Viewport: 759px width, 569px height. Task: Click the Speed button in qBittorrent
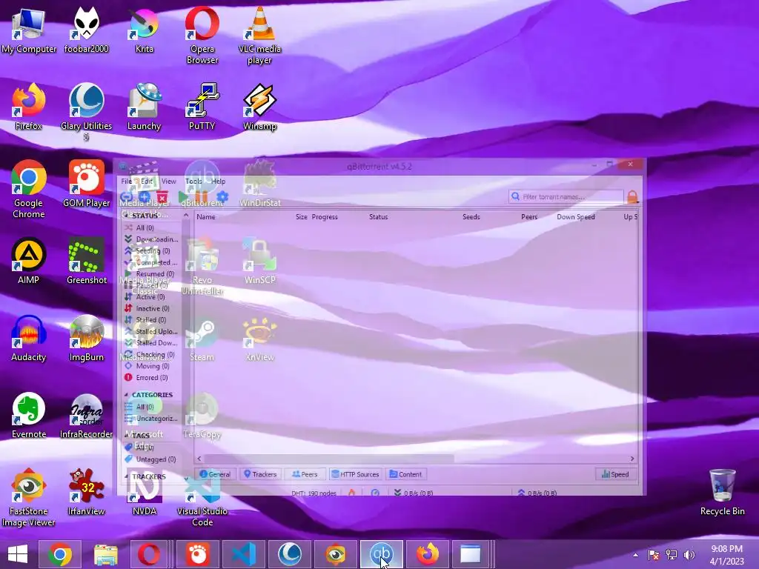coord(614,474)
